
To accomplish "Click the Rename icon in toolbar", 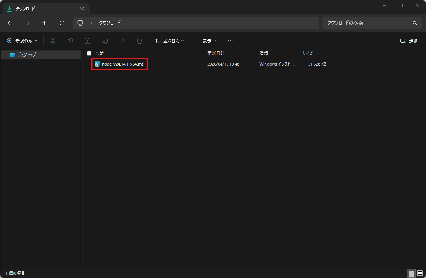I will 105,41.
